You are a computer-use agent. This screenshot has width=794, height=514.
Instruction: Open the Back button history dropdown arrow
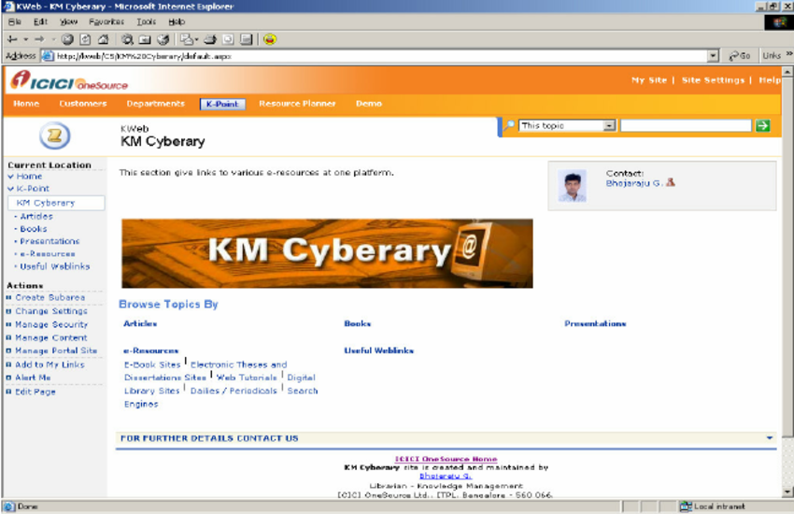tap(25, 39)
